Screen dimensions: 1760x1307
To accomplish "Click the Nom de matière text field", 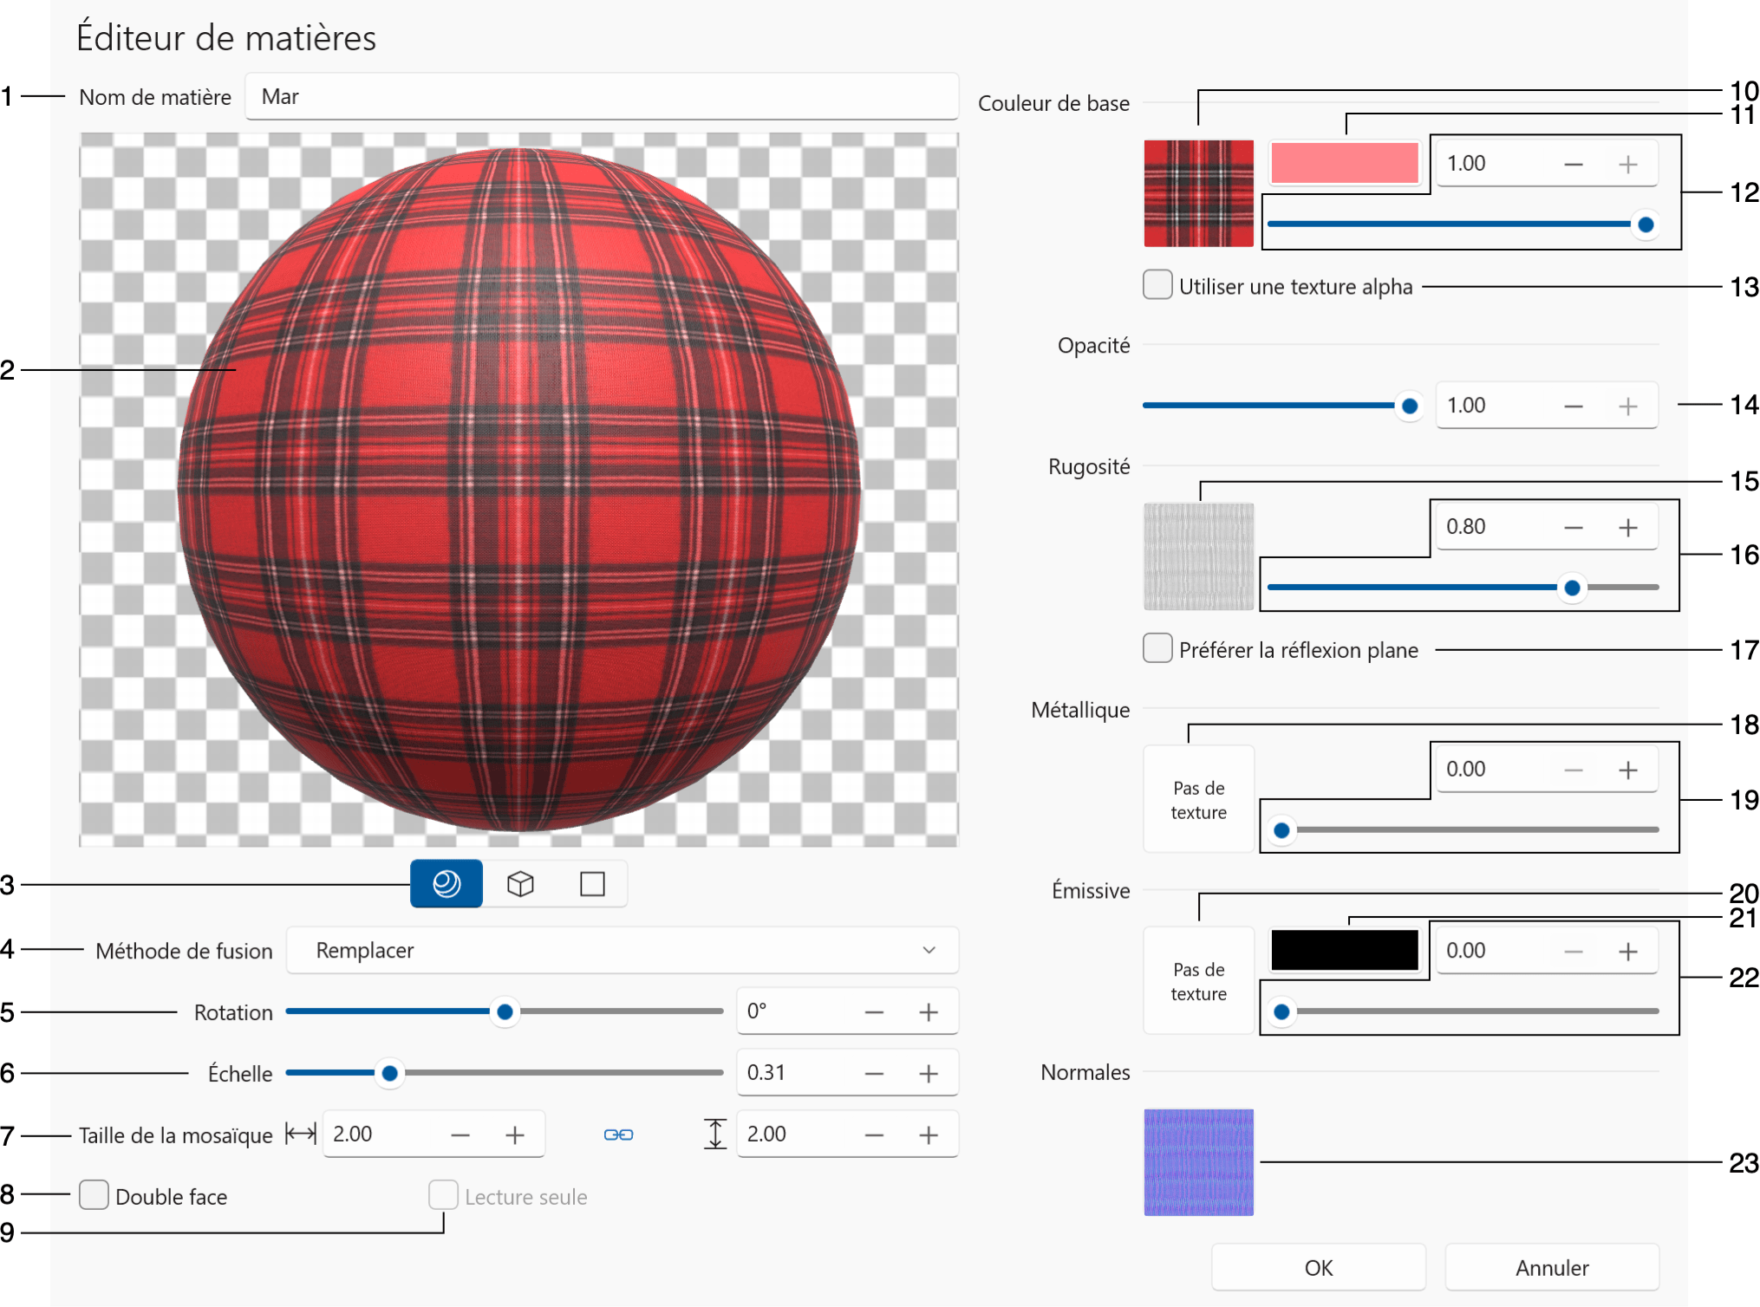I will pyautogui.click(x=601, y=96).
